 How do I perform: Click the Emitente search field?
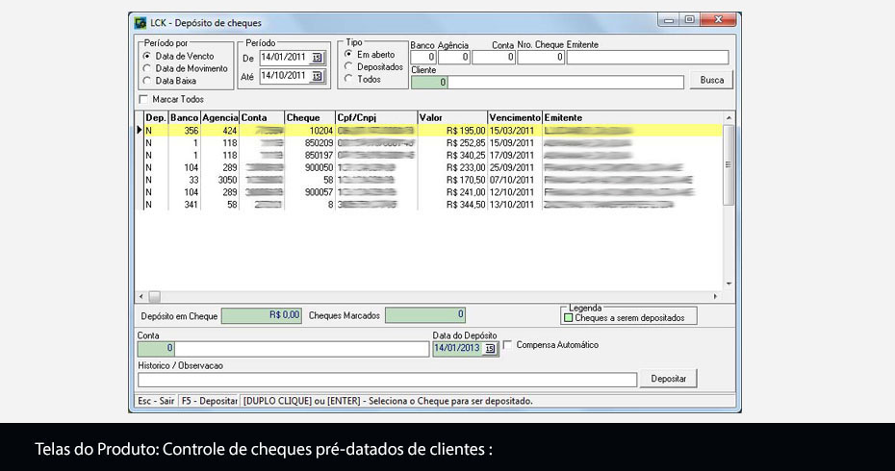tap(648, 57)
